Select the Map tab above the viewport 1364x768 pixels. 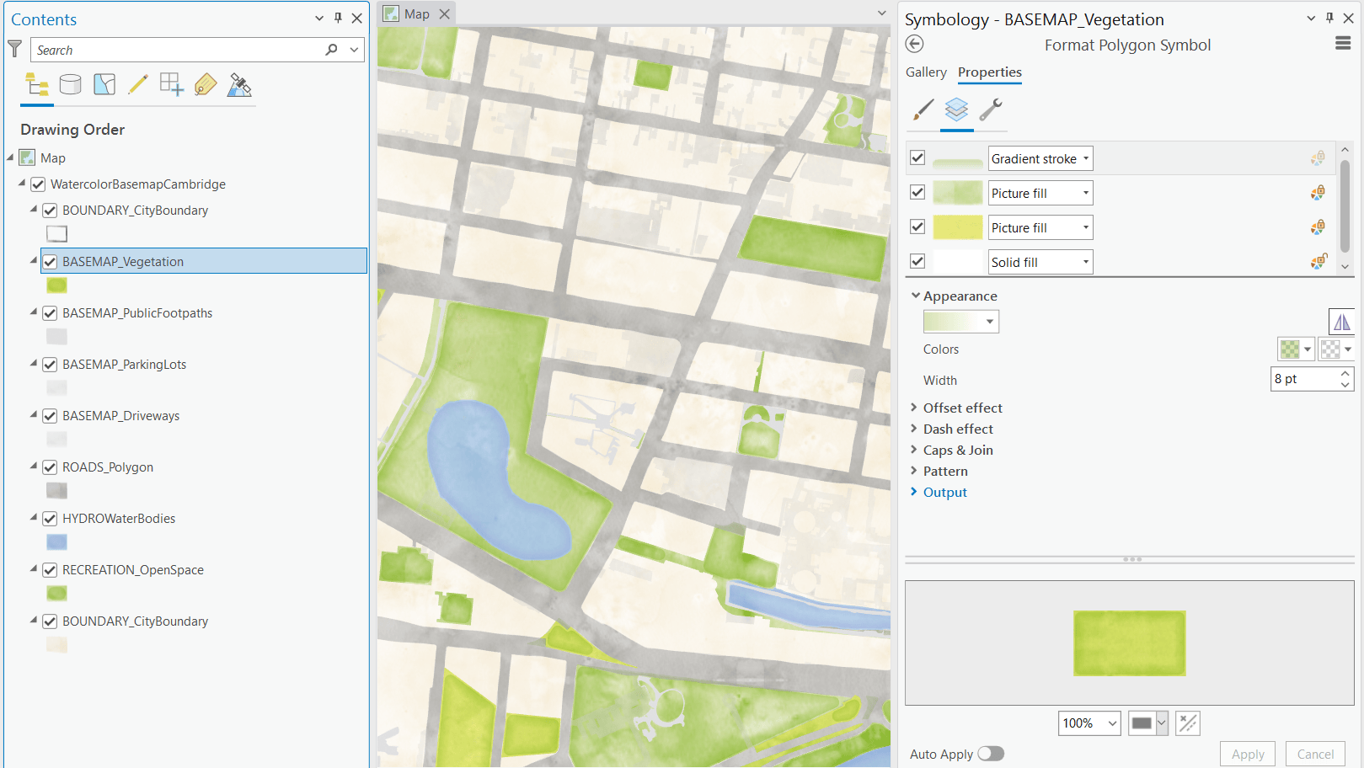pyautogui.click(x=416, y=13)
